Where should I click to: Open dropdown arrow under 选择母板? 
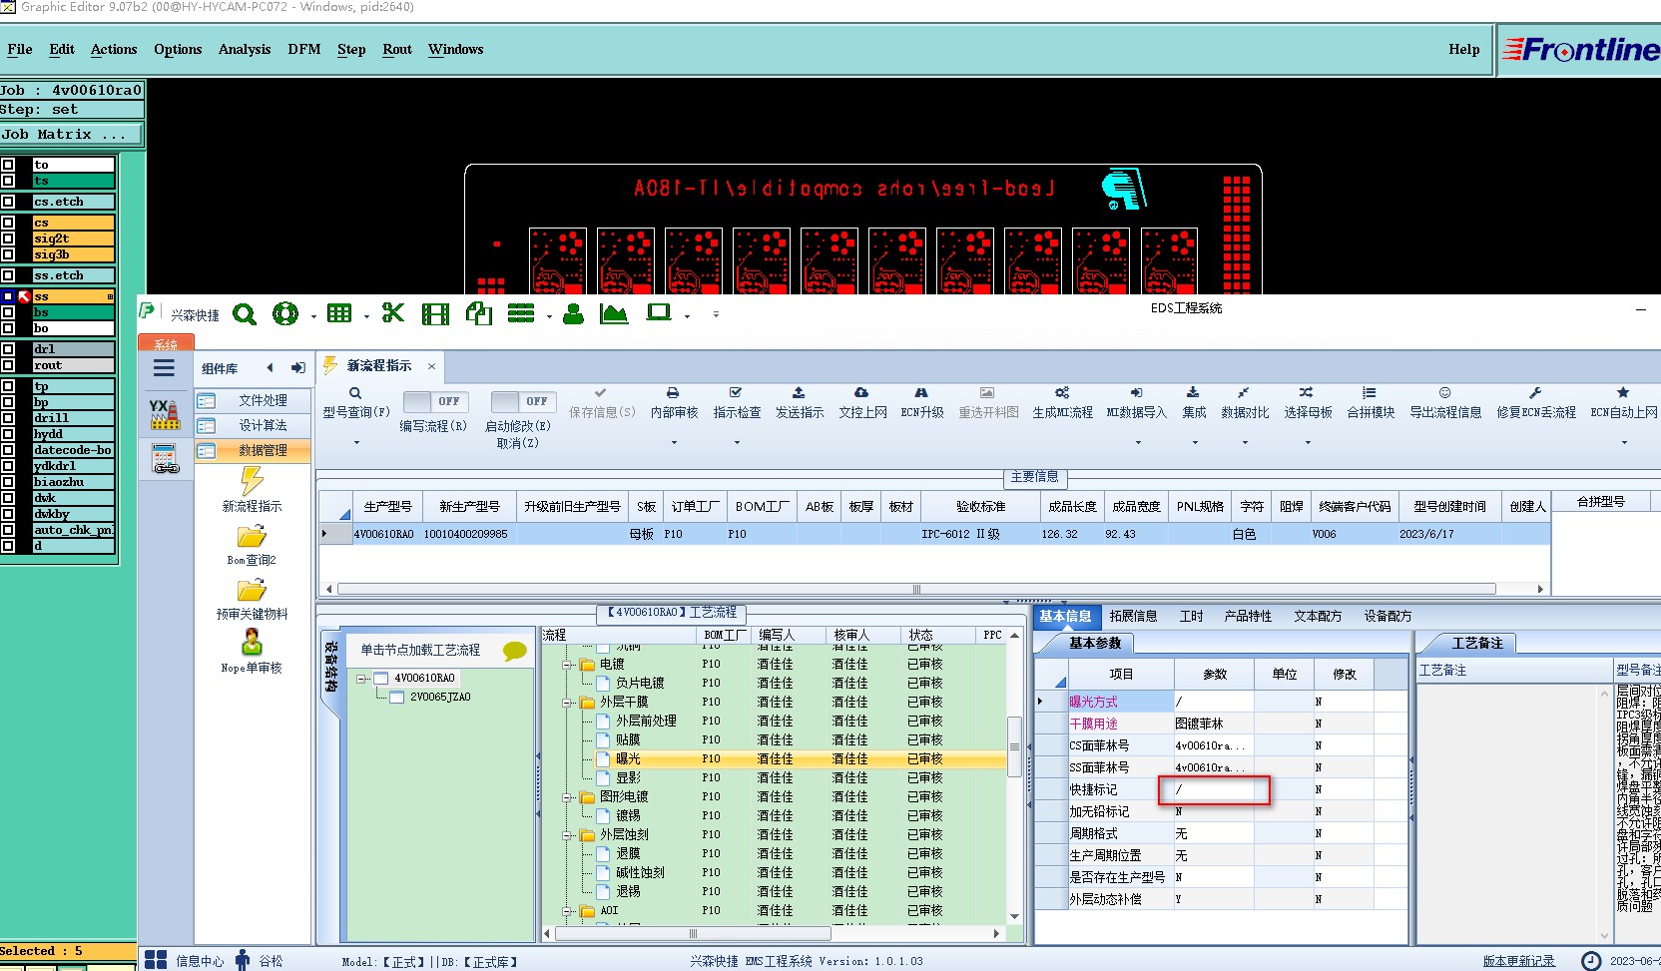[1308, 442]
